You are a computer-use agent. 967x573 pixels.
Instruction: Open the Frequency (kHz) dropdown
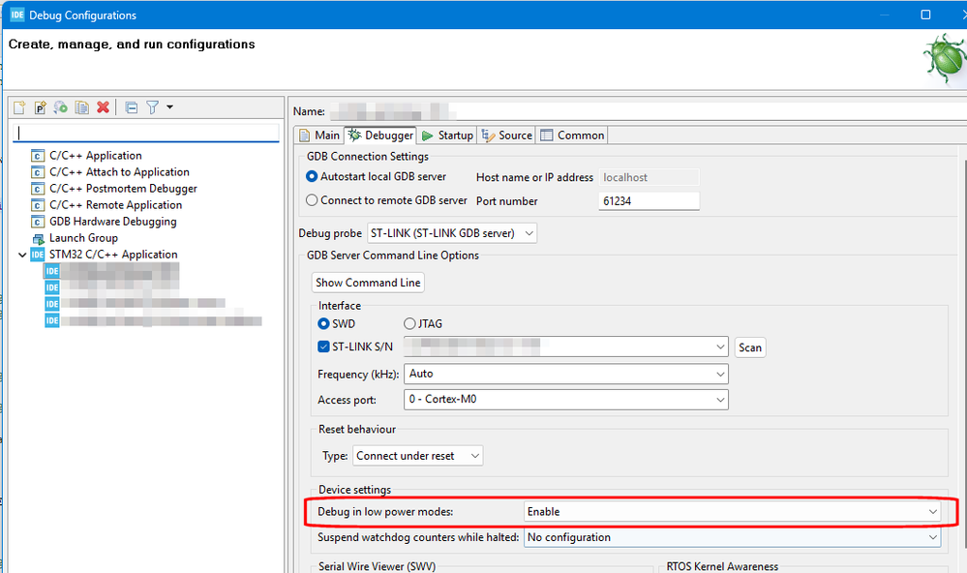tap(566, 374)
